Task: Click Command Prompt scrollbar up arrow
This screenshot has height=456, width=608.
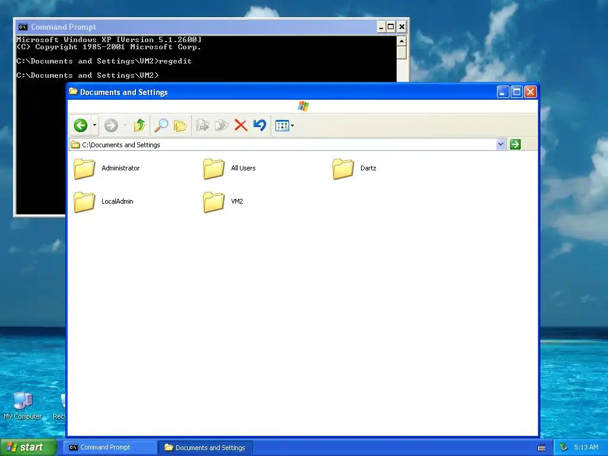Action: [402, 41]
